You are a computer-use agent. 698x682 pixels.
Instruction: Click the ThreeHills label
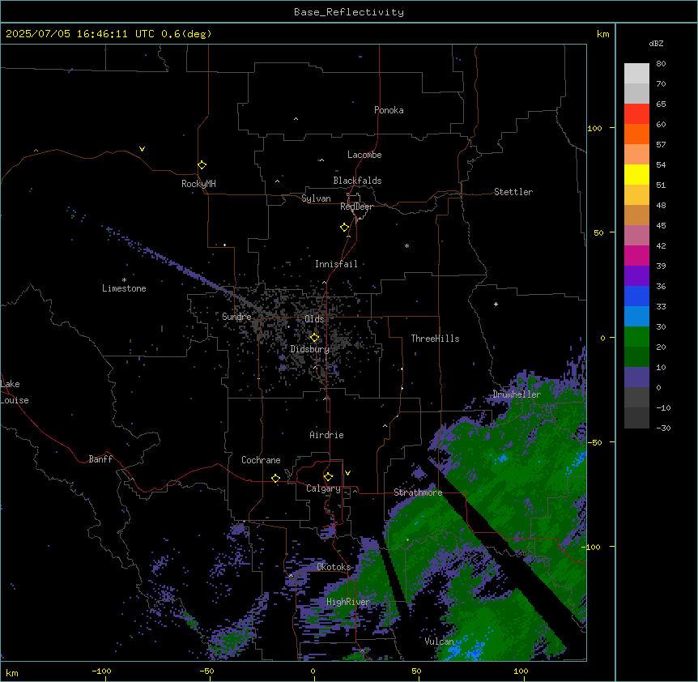(435, 339)
